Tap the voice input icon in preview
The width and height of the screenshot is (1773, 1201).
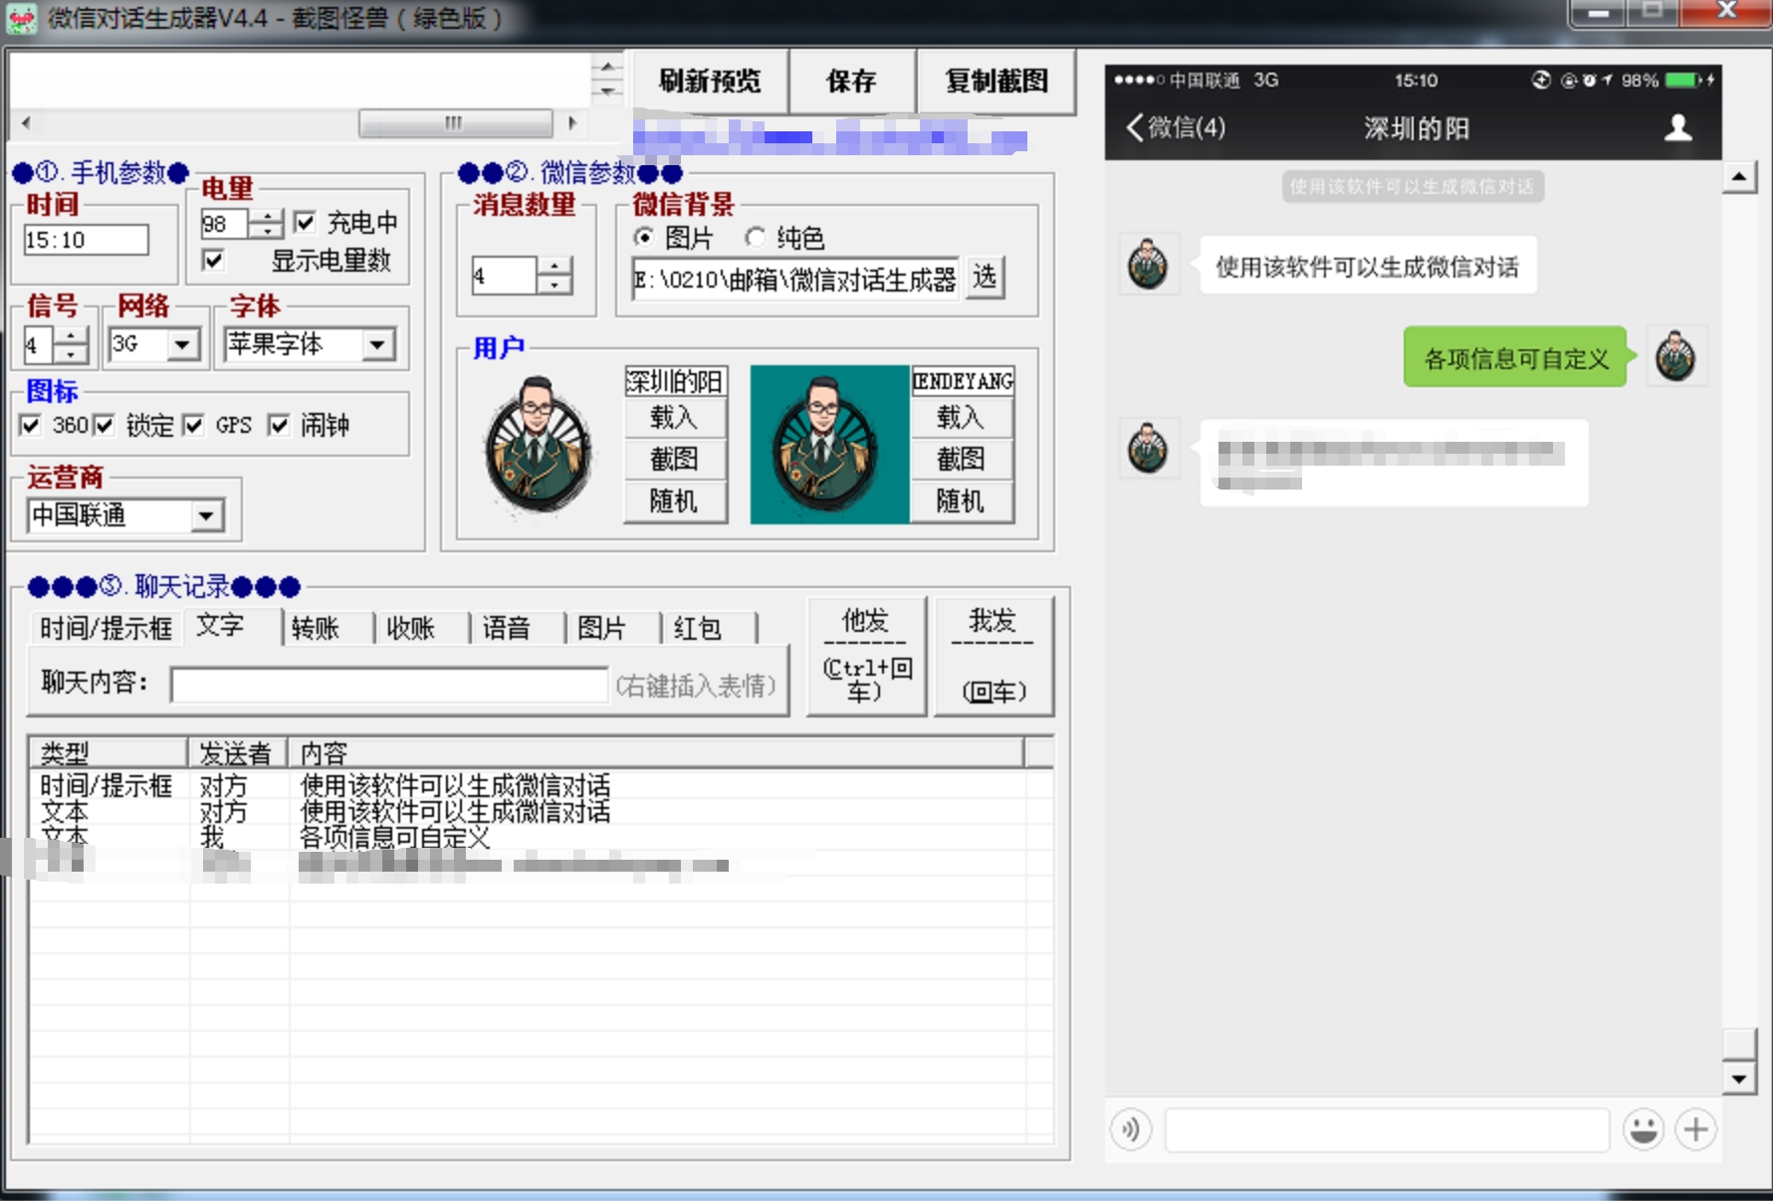coord(1132,1129)
